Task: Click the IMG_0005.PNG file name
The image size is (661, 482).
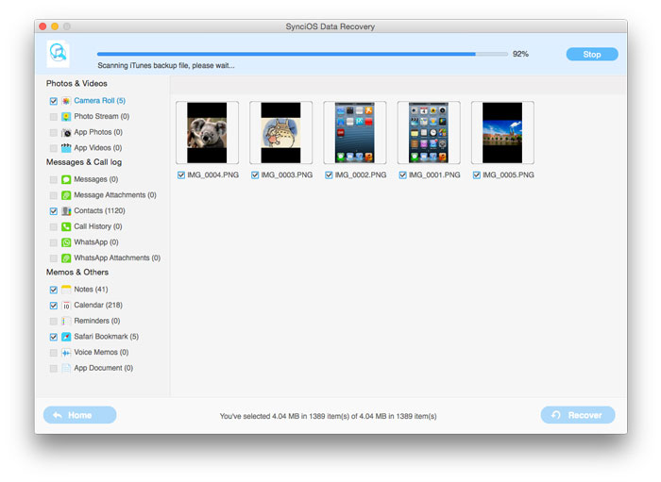Action: coord(508,175)
